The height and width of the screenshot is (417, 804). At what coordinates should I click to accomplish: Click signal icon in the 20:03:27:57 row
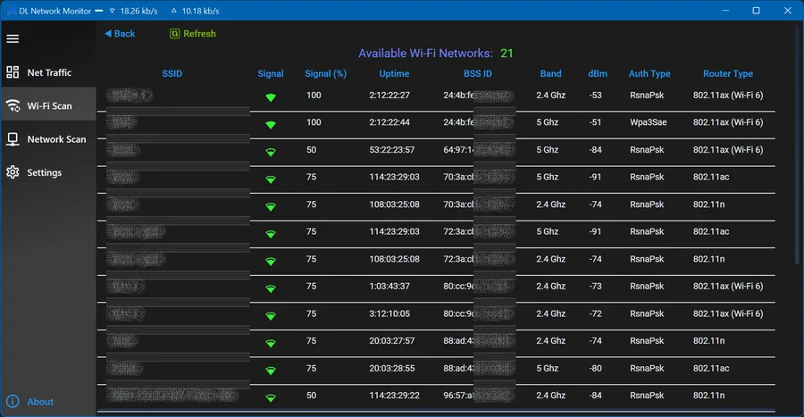tap(271, 343)
